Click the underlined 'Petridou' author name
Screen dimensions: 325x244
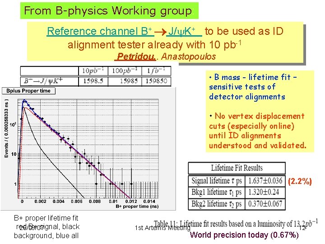135,56
